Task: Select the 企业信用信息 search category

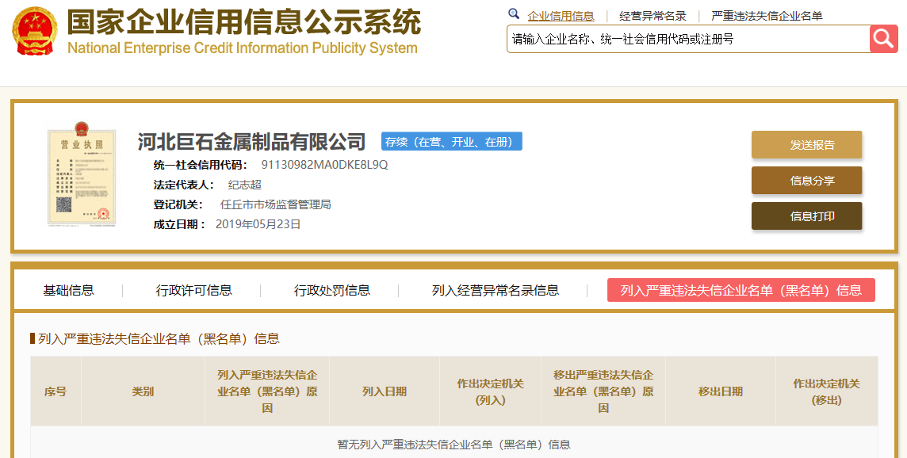Action: coord(561,16)
